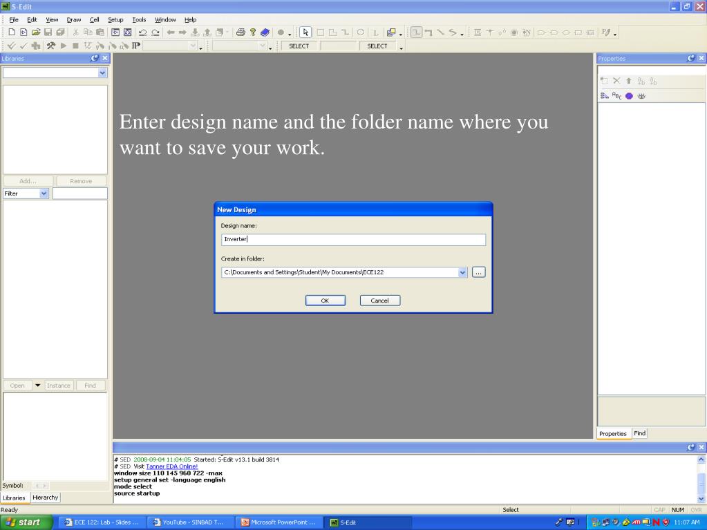Click Cancel in New Design dialog

379,301
